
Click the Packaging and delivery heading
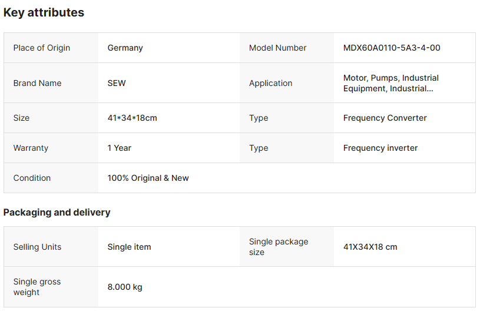click(x=57, y=212)
